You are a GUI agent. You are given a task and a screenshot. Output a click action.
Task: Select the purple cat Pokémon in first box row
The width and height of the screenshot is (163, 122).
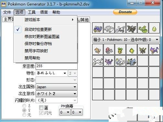click(154, 49)
